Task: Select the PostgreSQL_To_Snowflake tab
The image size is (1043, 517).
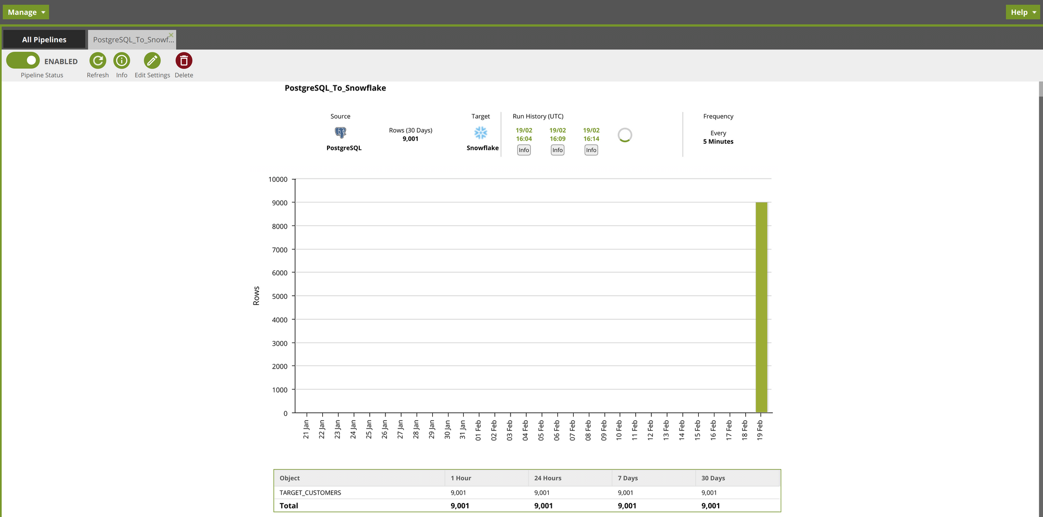Action: 130,40
